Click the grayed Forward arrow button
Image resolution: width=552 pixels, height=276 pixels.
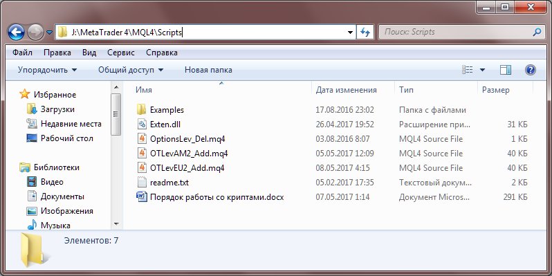[x=35, y=33]
